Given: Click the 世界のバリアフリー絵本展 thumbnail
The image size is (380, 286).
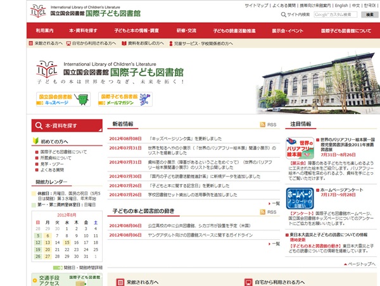Looking at the screenshot, I should click(x=300, y=148).
